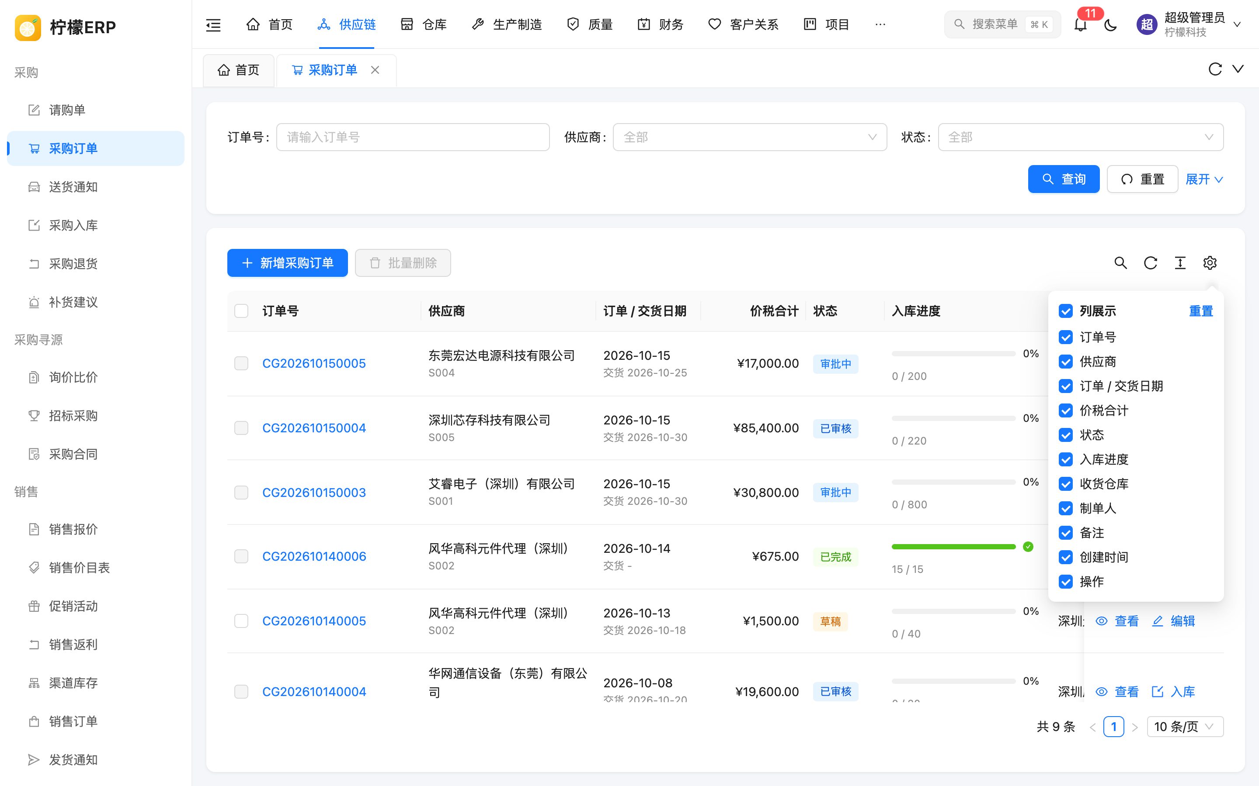Select the row checkbox for CG202610150004

[x=241, y=428]
